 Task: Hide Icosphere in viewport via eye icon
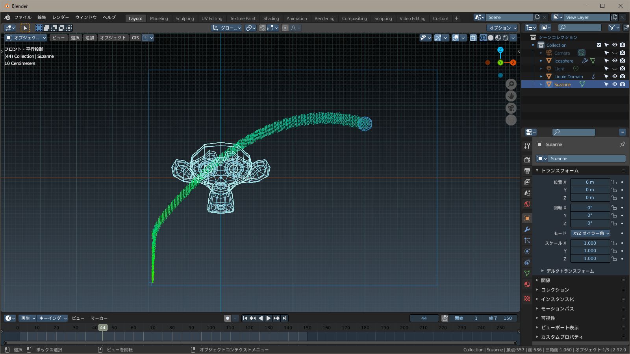coord(615,61)
